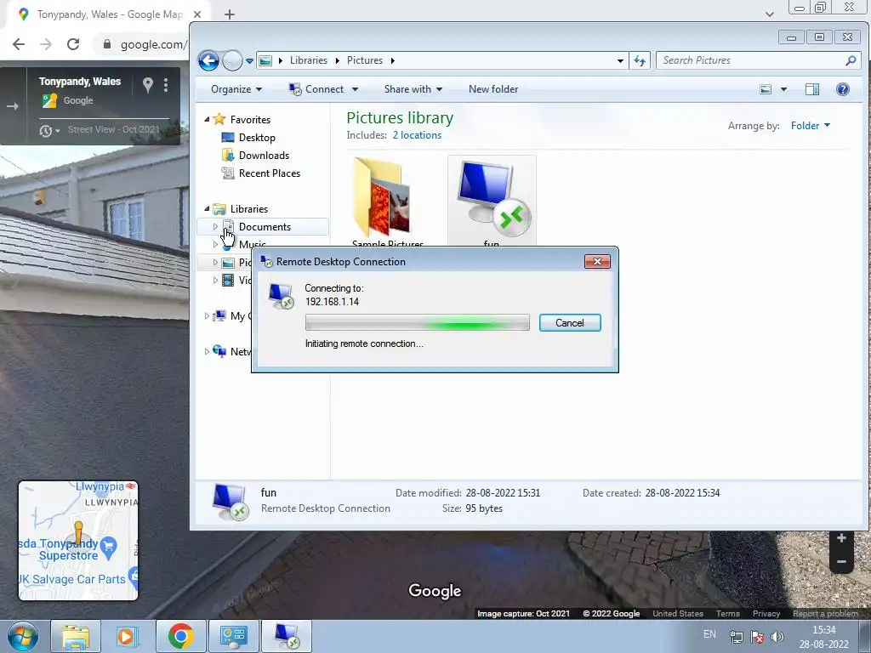Open the Street View three-dot menu
This screenshot has width=871, height=653.
point(166,85)
